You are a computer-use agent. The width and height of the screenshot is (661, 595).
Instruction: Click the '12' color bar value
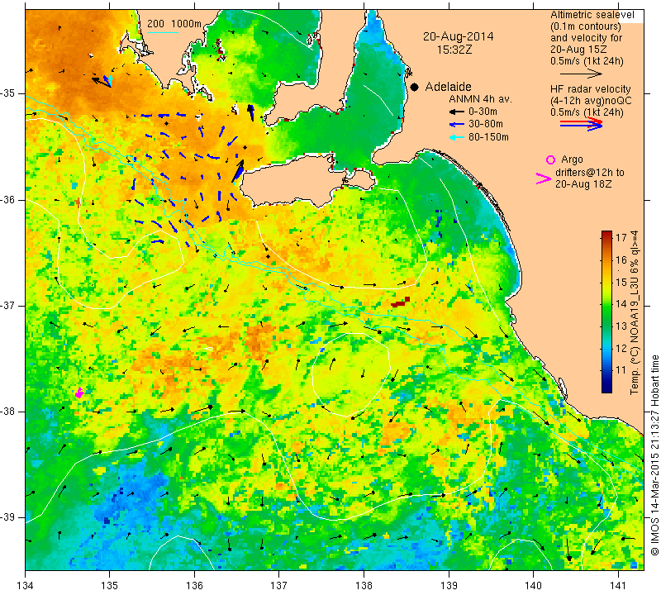[x=621, y=349]
